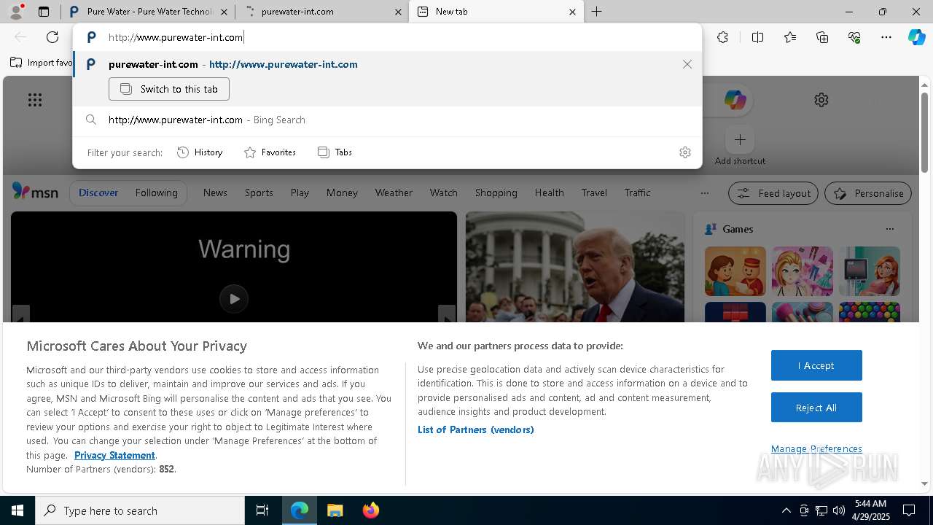Launch Firefox from the taskbar
Image resolution: width=933 pixels, height=525 pixels.
371,510
